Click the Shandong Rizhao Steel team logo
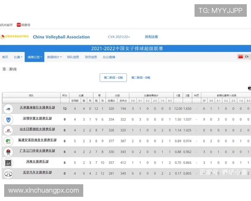 pyautogui.click(x=8, y=130)
